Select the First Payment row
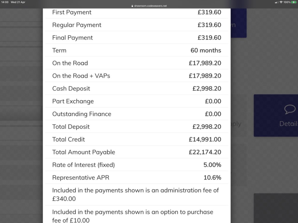The image size is (298, 223). pos(137,12)
